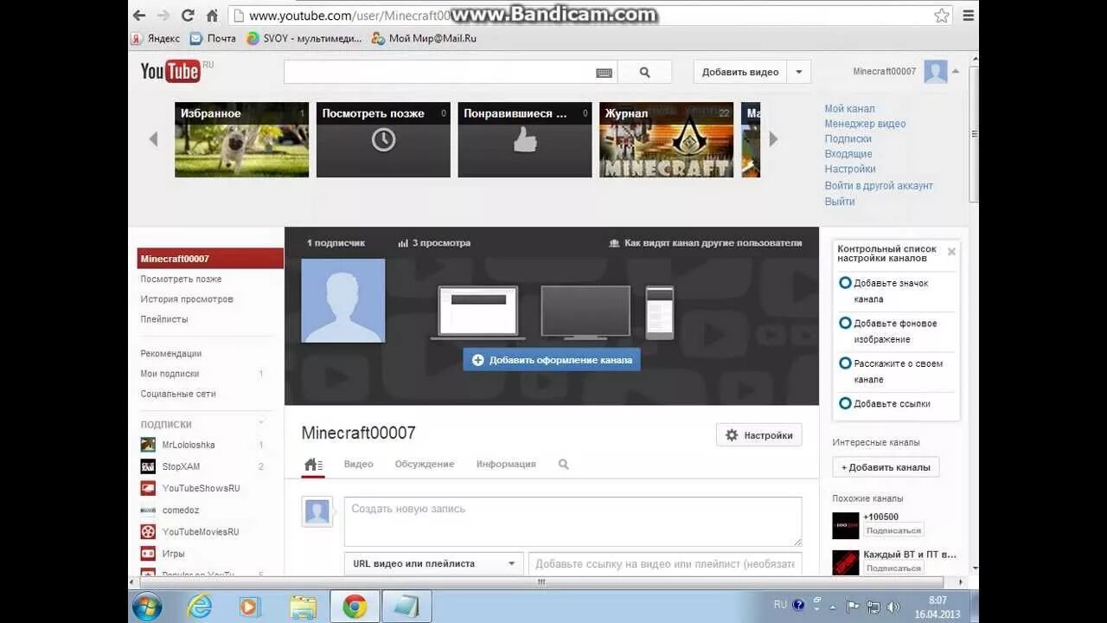Reload the page with refresh icon

[188, 16]
